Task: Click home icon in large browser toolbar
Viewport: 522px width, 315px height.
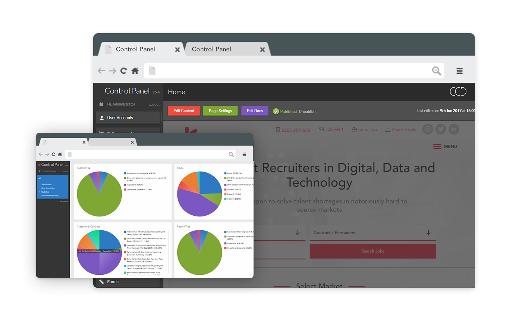Action: 135,71
